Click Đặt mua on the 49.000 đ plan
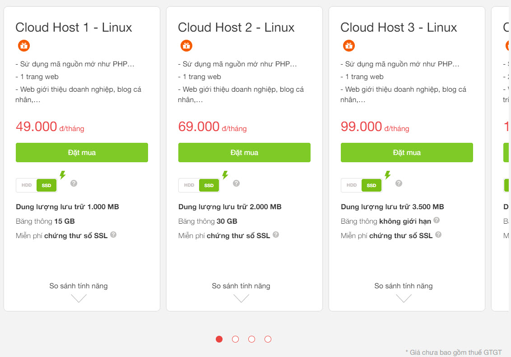 82,152
